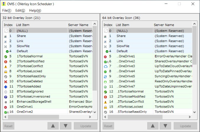Click the red error icon of OneDrive1 in the 32 bit list

6,107
